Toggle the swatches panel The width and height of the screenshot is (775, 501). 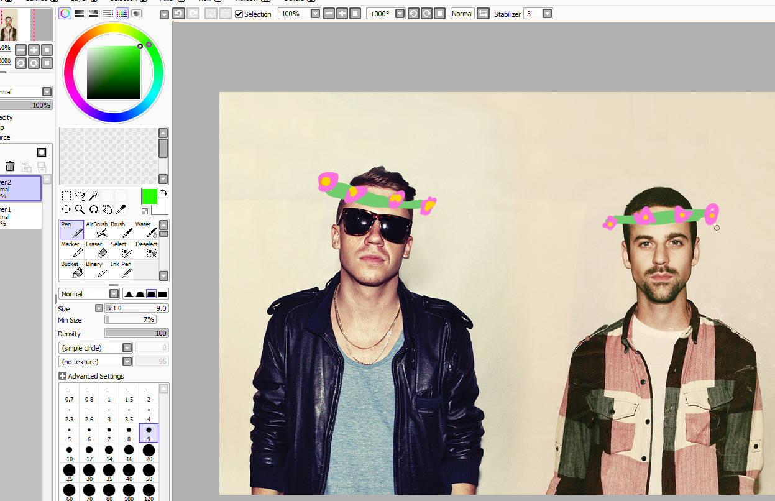click(122, 13)
